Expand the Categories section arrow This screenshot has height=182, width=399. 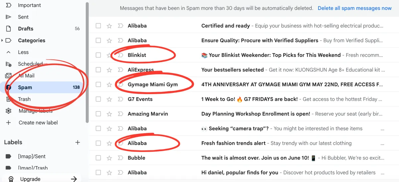(x=2, y=40)
